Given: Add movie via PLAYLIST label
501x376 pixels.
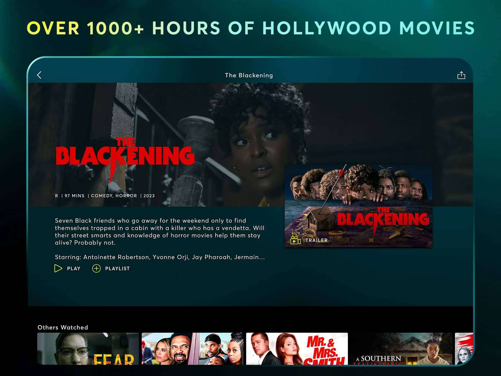Looking at the screenshot, I should click(x=117, y=268).
